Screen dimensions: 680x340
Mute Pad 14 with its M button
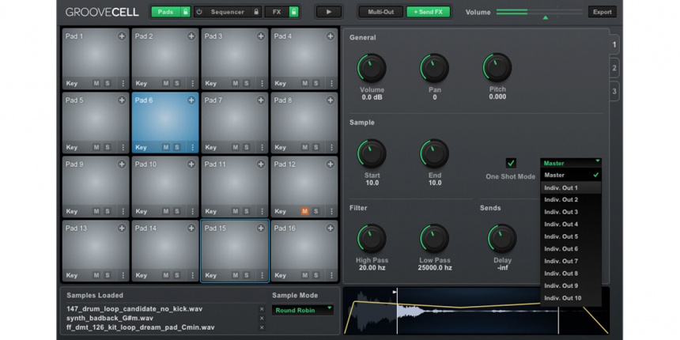[166, 275]
